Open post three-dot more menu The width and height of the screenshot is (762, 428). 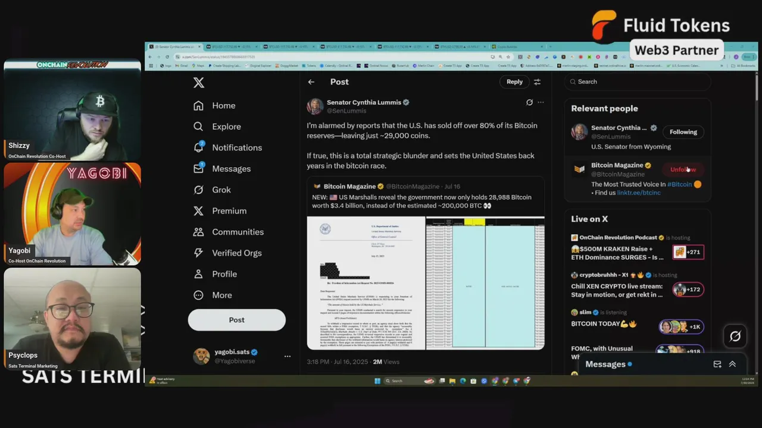541,102
